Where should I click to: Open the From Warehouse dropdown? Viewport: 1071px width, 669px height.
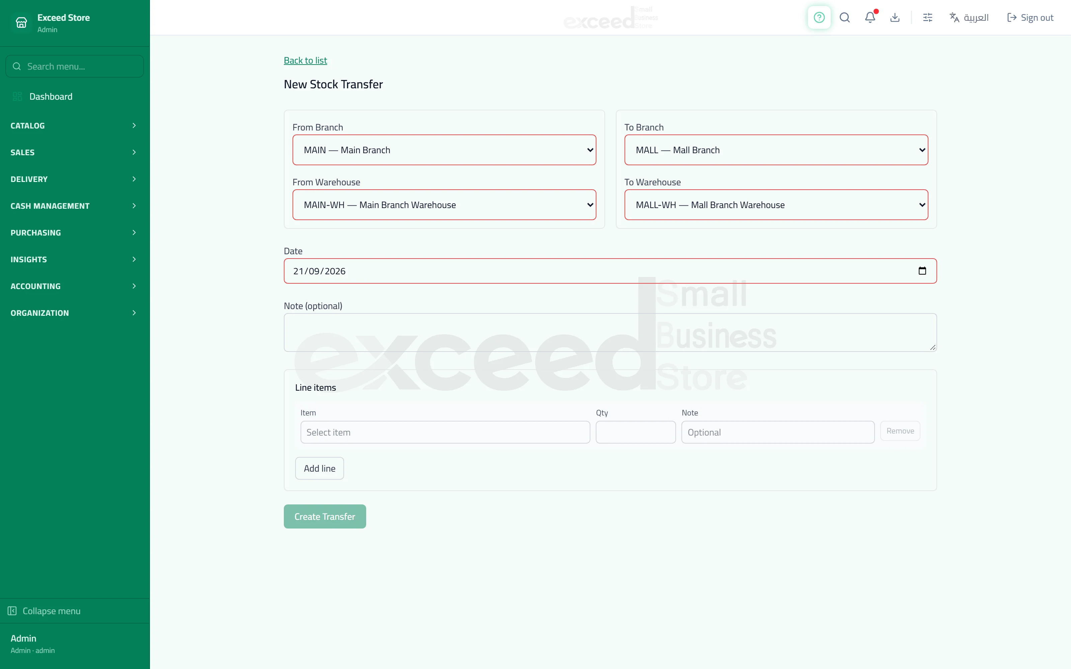pyautogui.click(x=444, y=205)
